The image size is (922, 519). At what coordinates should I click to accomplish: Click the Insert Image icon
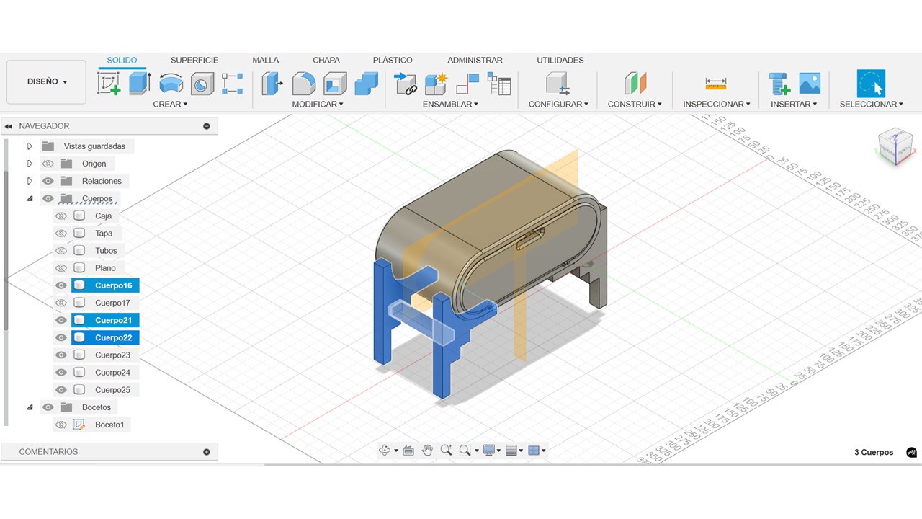tap(810, 84)
